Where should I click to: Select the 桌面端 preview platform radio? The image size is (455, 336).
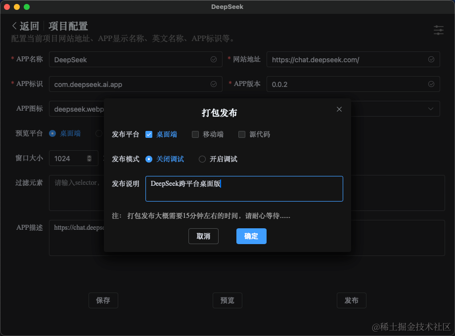click(x=52, y=133)
